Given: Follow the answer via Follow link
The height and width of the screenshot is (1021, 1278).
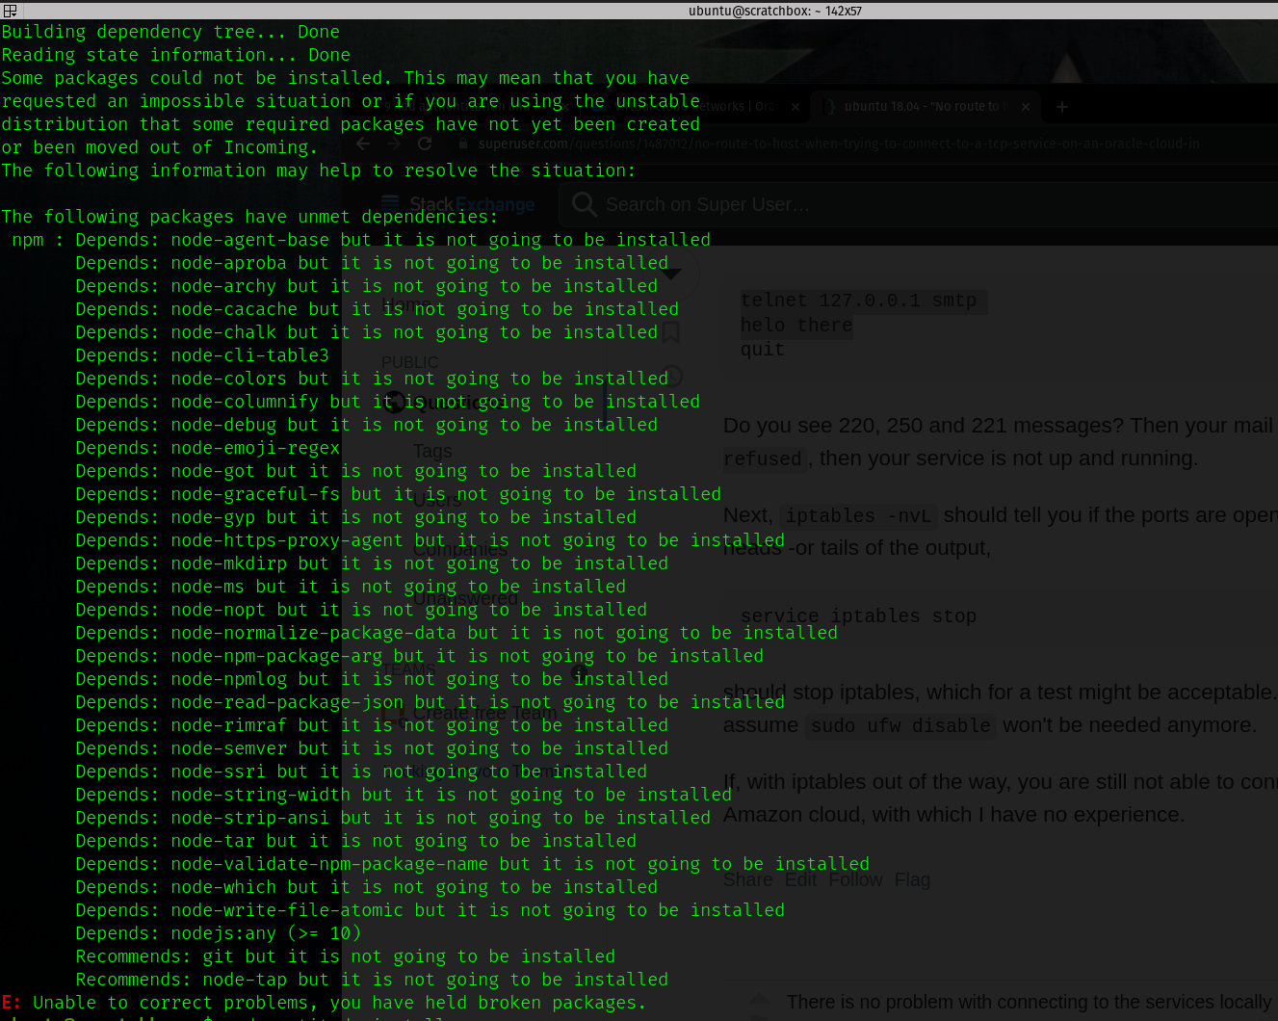Looking at the screenshot, I should coord(855,879).
